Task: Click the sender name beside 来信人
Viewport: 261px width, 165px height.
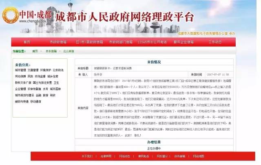Action: (x=98, y=74)
